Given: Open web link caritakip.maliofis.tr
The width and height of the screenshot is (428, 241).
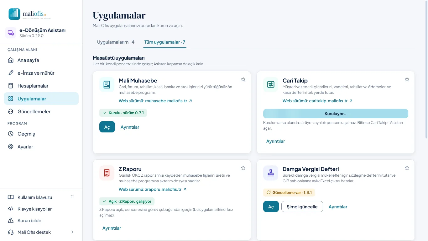Looking at the screenshot, I should [x=318, y=101].
